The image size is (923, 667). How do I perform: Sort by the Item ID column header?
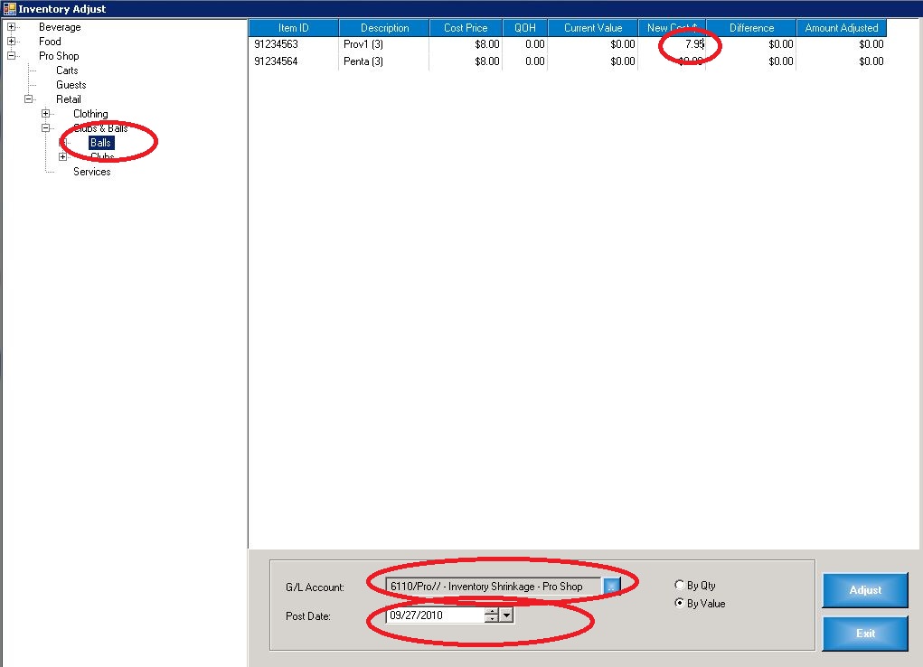293,28
